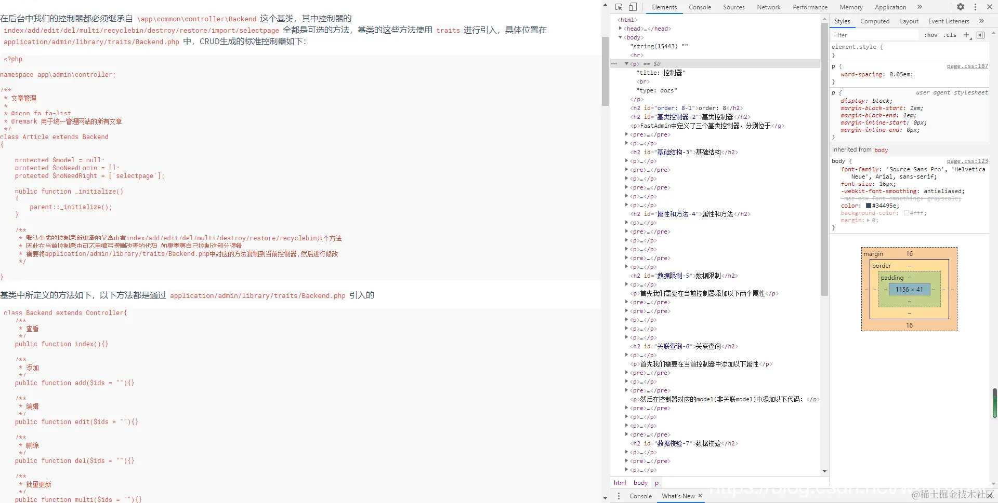Select the h2 node with id "order: 8-1"
998x503 pixels.
687,108
